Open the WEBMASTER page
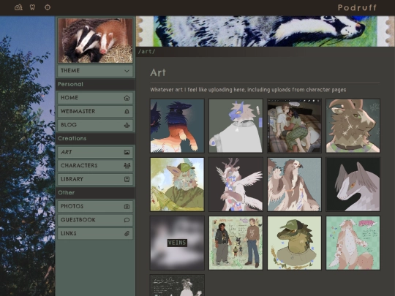395x296 pixels. point(95,112)
